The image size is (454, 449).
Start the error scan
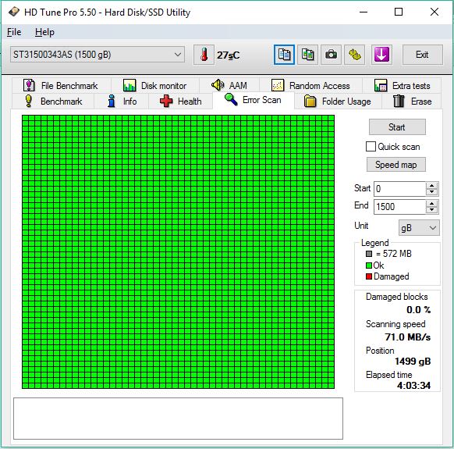click(x=397, y=127)
